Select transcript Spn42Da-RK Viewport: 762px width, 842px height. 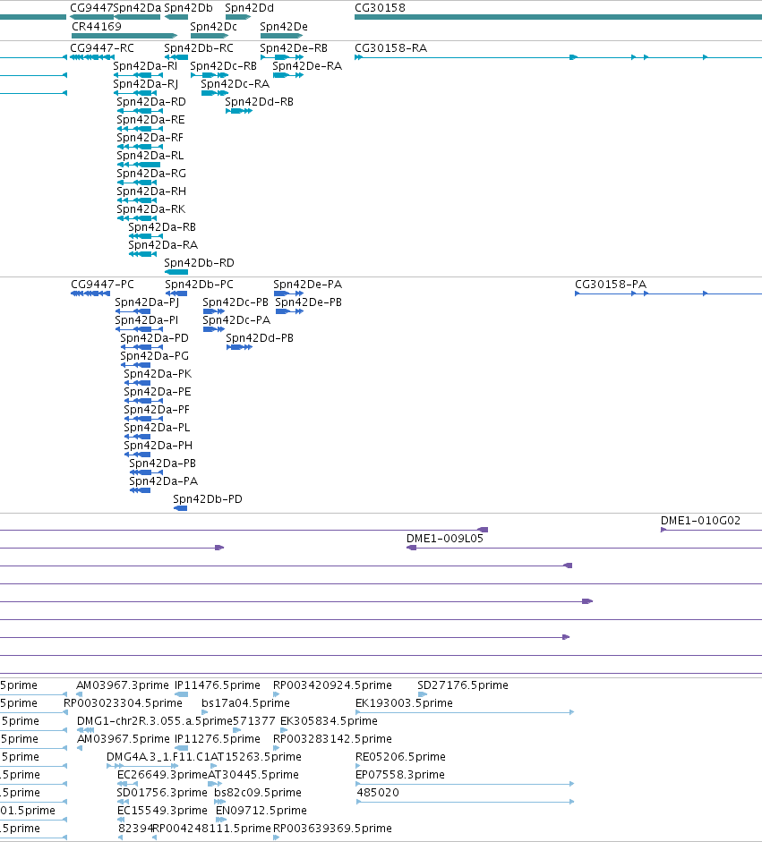151,208
